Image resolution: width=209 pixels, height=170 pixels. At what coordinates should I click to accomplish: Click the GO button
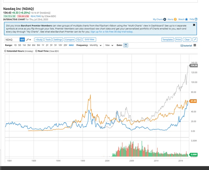[22, 39]
